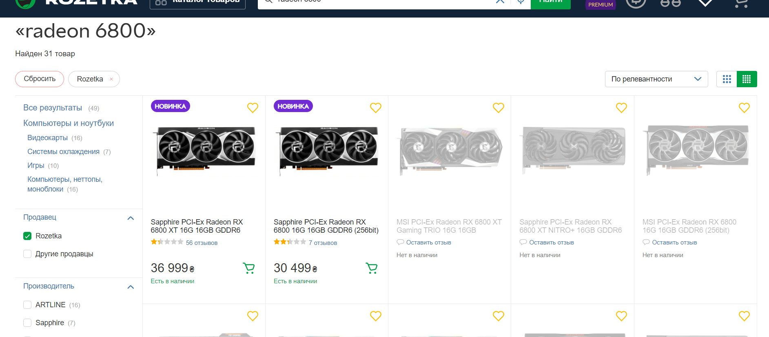This screenshot has width=769, height=337.
Task: Click Нет в наличии on MSI Gaming TRIO
Action: click(x=417, y=255)
